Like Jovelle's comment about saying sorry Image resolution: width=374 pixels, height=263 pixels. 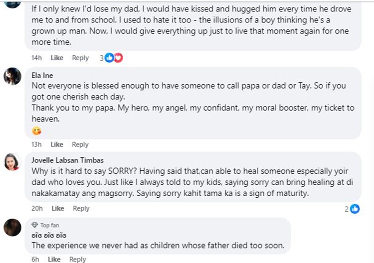[58, 208]
